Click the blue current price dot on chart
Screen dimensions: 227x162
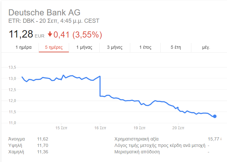tap(215, 116)
